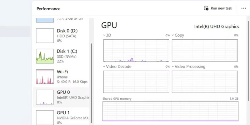This screenshot has width=250, height=125.
Task: Click the Video Decode usage graph
Action: point(136,82)
